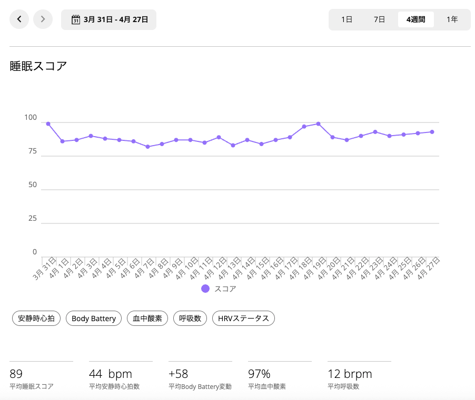This screenshot has height=400, width=475.
Task: Click the calendar icon in date picker
Action: pyautogui.click(x=75, y=20)
